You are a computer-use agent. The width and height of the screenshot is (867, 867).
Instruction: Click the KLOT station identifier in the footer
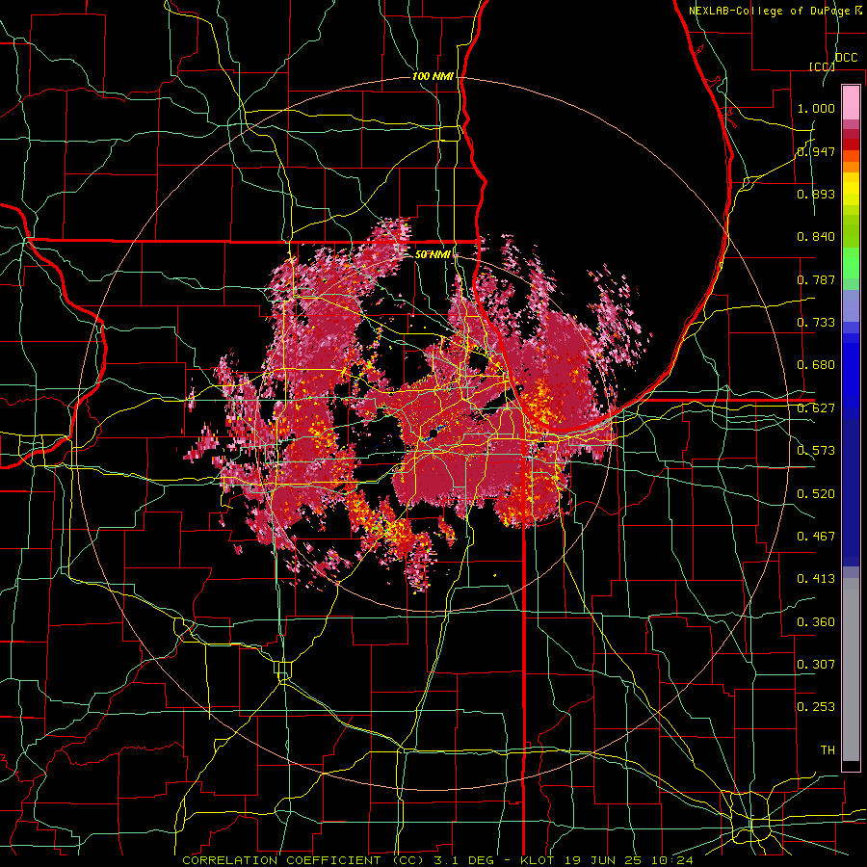point(537,860)
